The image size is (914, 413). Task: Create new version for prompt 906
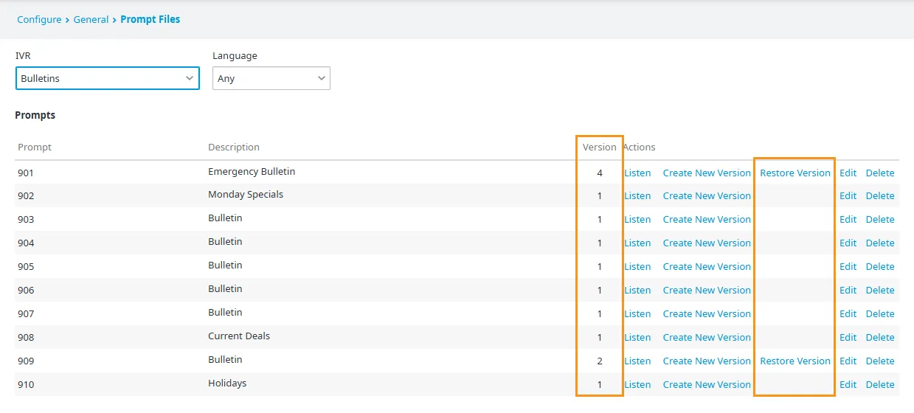(707, 291)
